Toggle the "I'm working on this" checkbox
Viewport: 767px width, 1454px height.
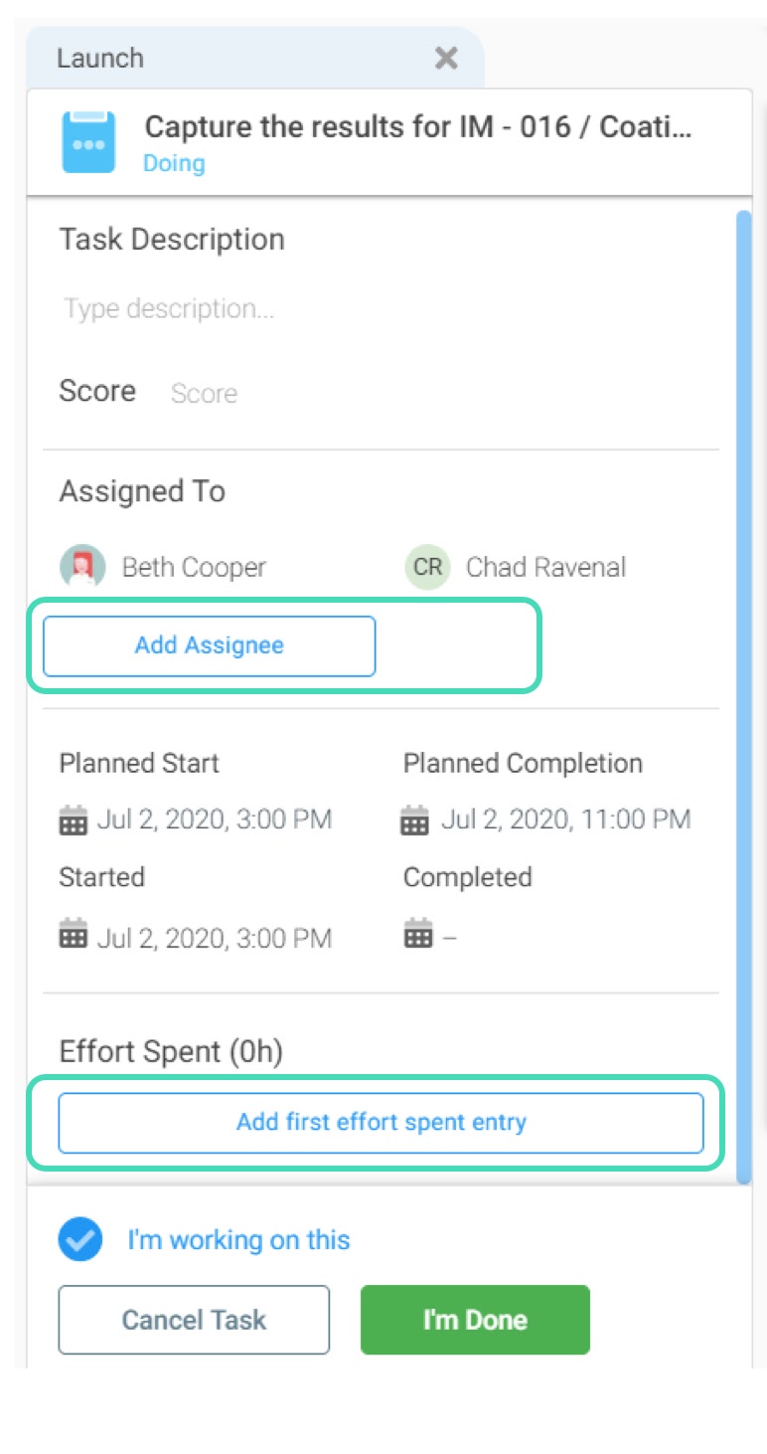(x=80, y=1240)
